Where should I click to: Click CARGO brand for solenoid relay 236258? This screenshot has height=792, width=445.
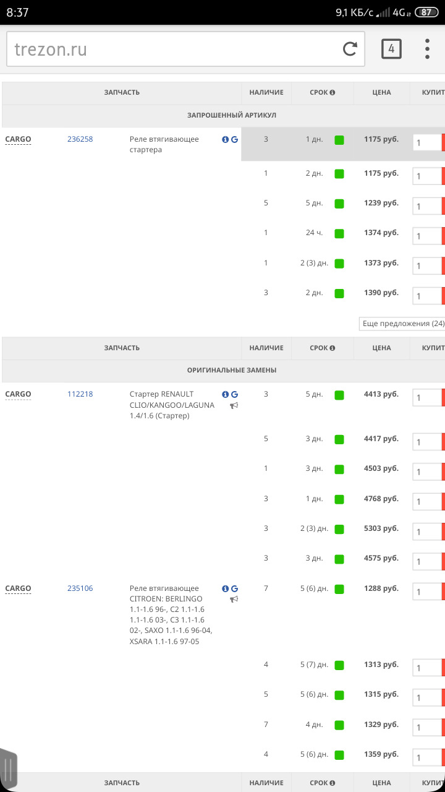click(x=18, y=139)
